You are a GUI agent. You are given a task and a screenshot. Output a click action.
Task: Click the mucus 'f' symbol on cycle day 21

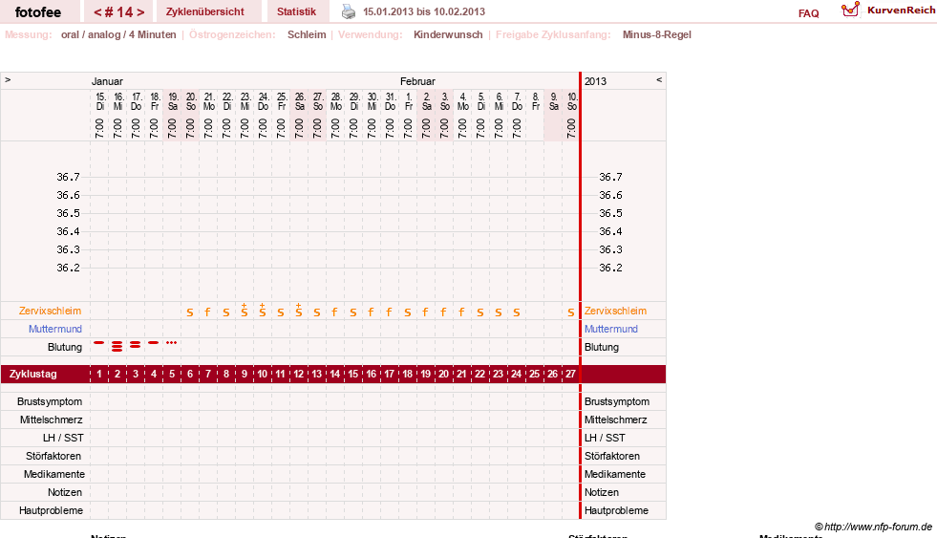click(461, 312)
